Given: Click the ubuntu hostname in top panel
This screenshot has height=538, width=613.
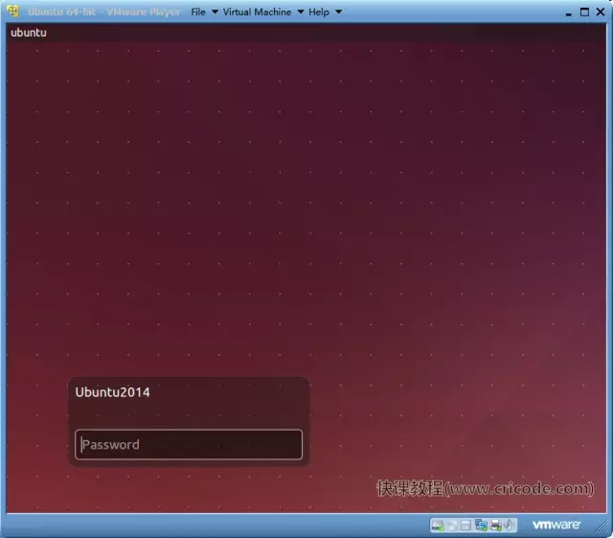Looking at the screenshot, I should [29, 33].
